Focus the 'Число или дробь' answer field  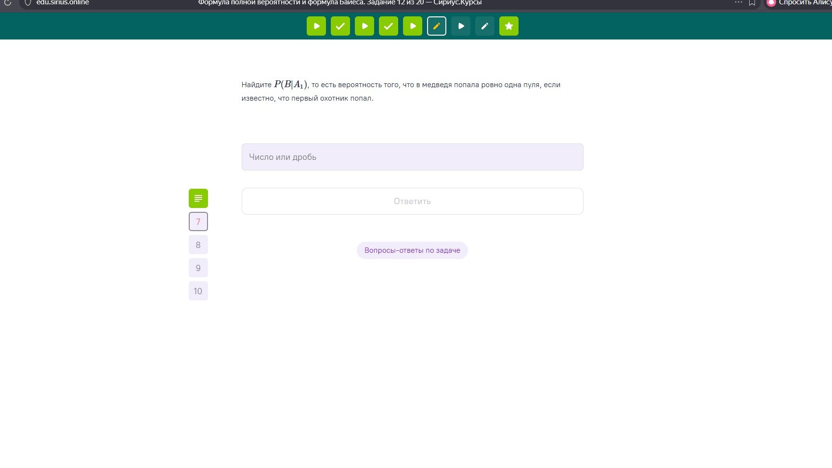[413, 157]
